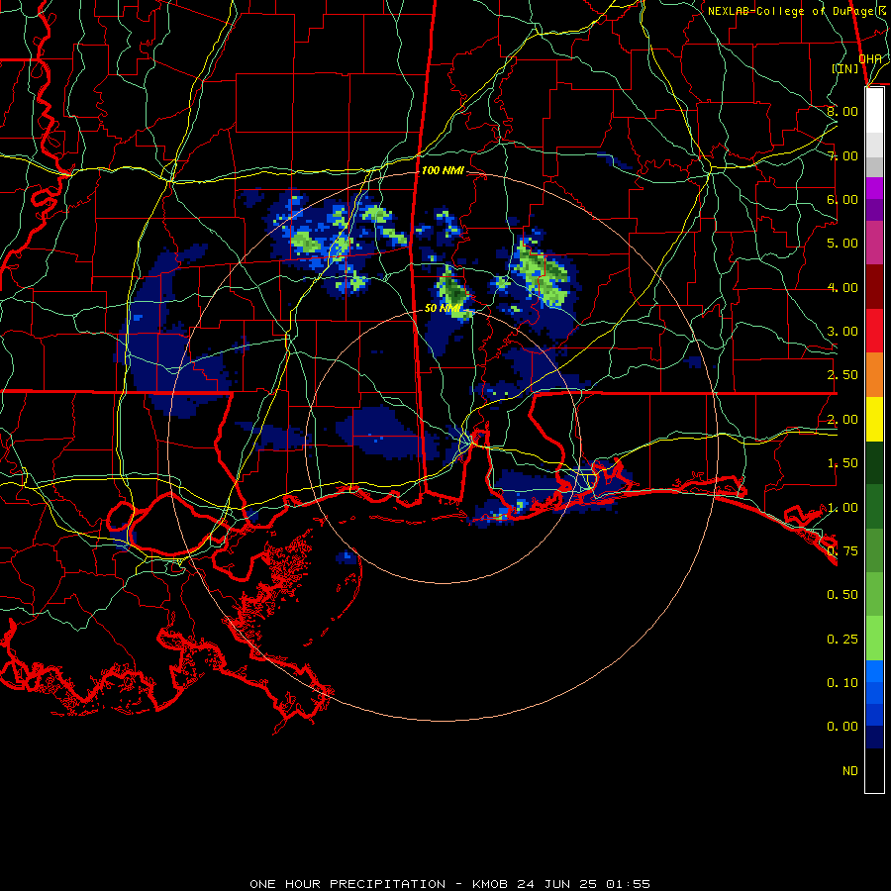Click the NEXLAB-College of DuPage label

tap(796, 11)
